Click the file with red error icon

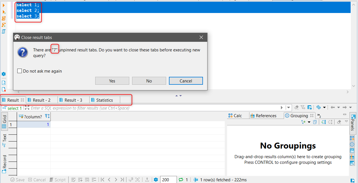(x=4, y=89)
